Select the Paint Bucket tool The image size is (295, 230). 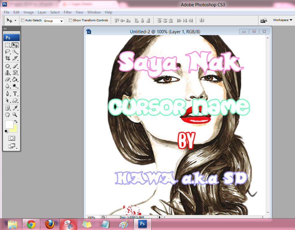click(15, 79)
